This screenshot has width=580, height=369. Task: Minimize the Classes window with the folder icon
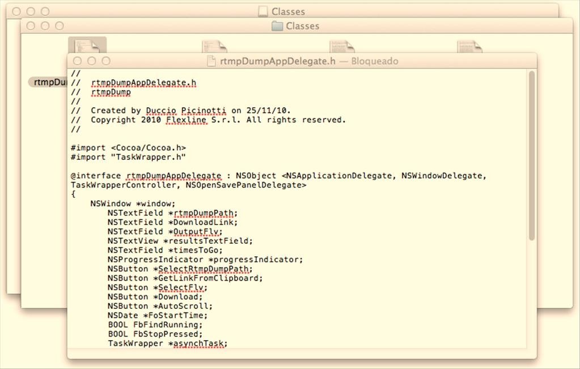click(45, 26)
